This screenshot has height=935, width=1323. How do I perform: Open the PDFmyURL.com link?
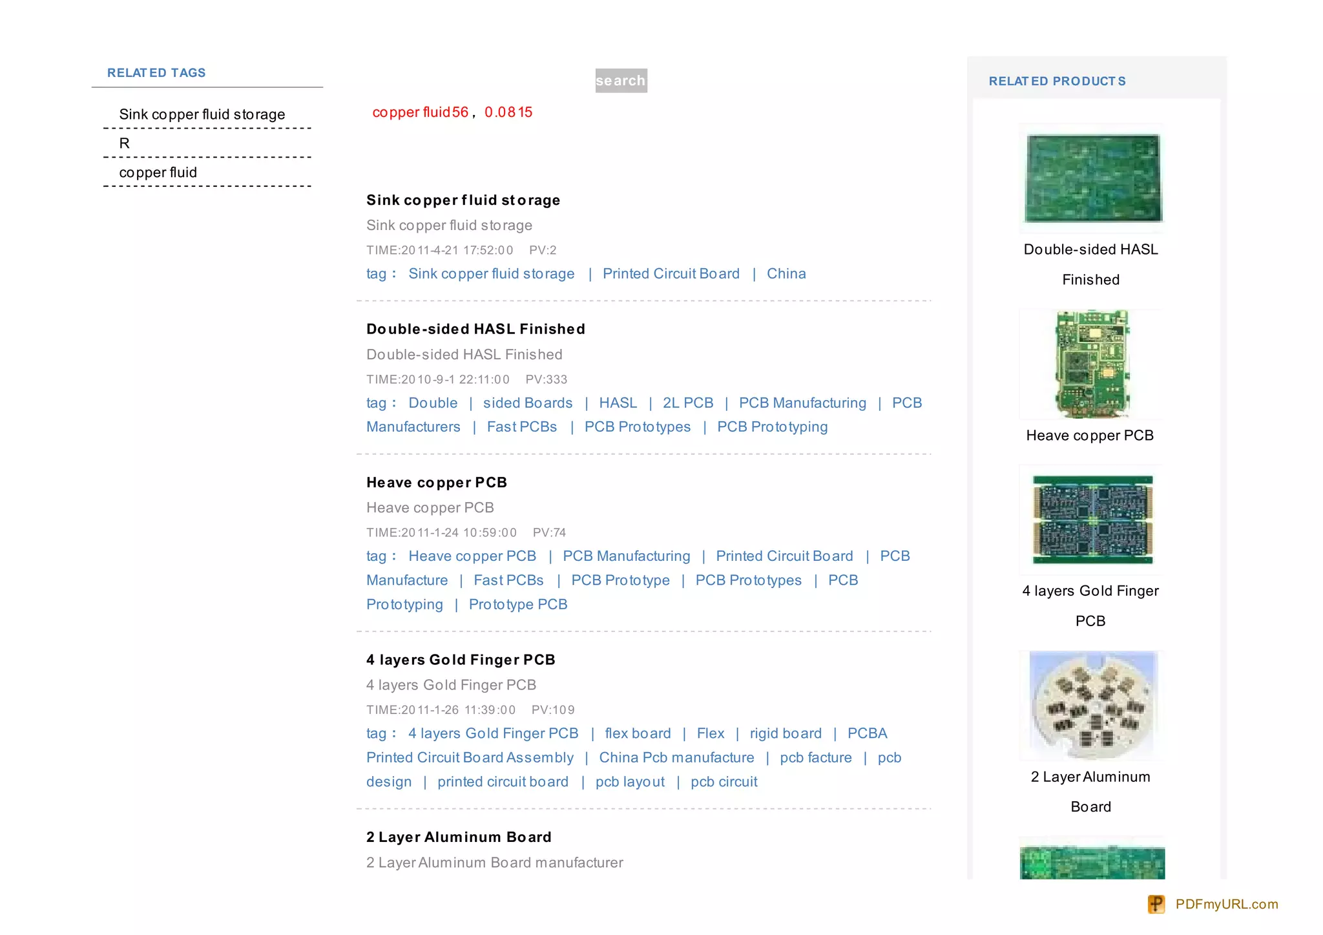pyautogui.click(x=1226, y=904)
